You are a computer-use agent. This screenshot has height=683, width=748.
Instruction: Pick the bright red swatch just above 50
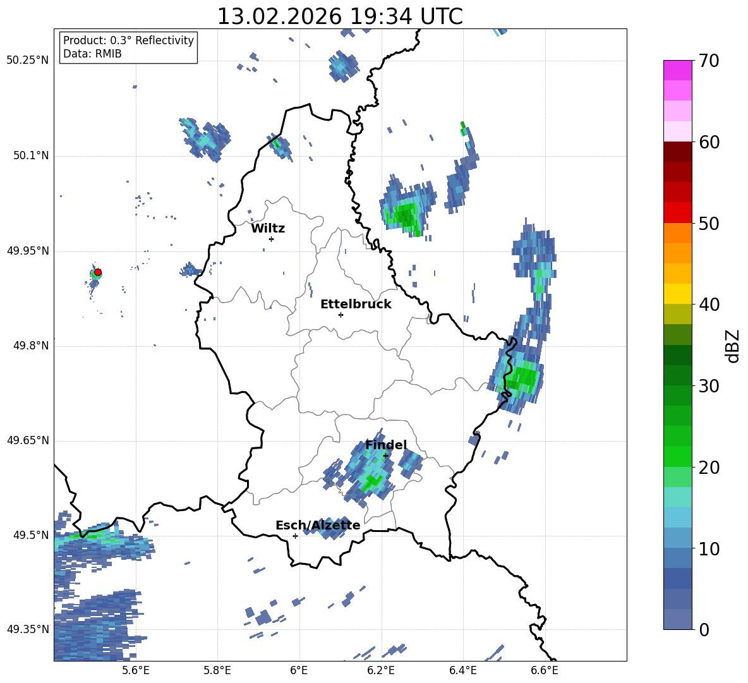pos(677,213)
